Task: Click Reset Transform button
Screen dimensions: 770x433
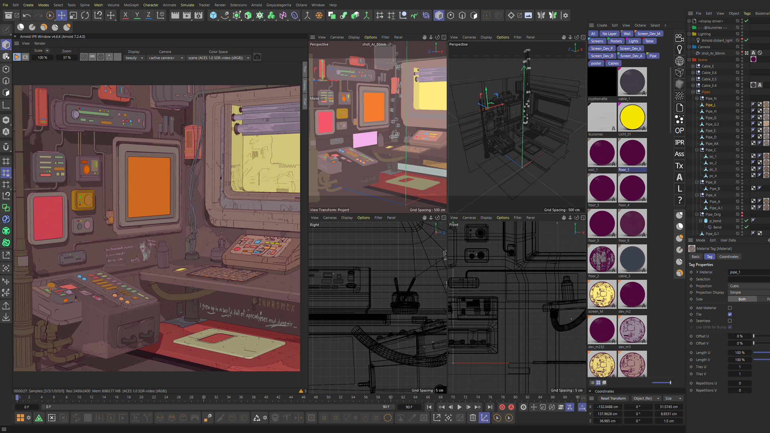Action: pos(613,399)
